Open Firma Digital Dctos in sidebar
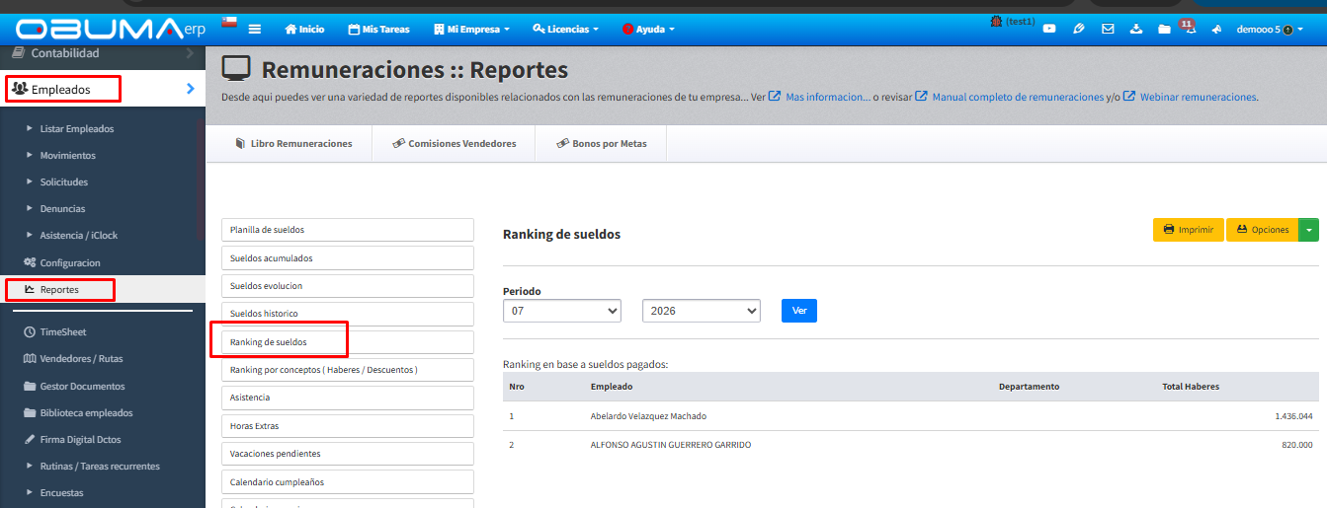Image resolution: width=1327 pixels, height=508 pixels. (x=72, y=440)
